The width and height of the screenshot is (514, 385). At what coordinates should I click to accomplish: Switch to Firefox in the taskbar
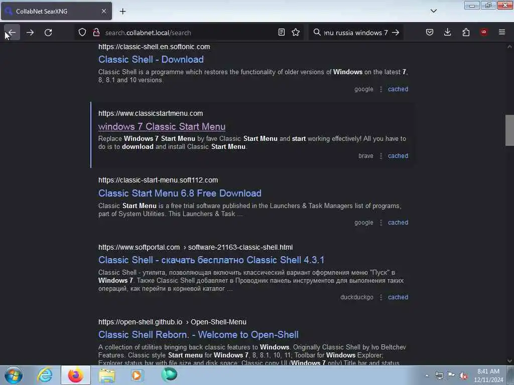[x=76, y=375]
